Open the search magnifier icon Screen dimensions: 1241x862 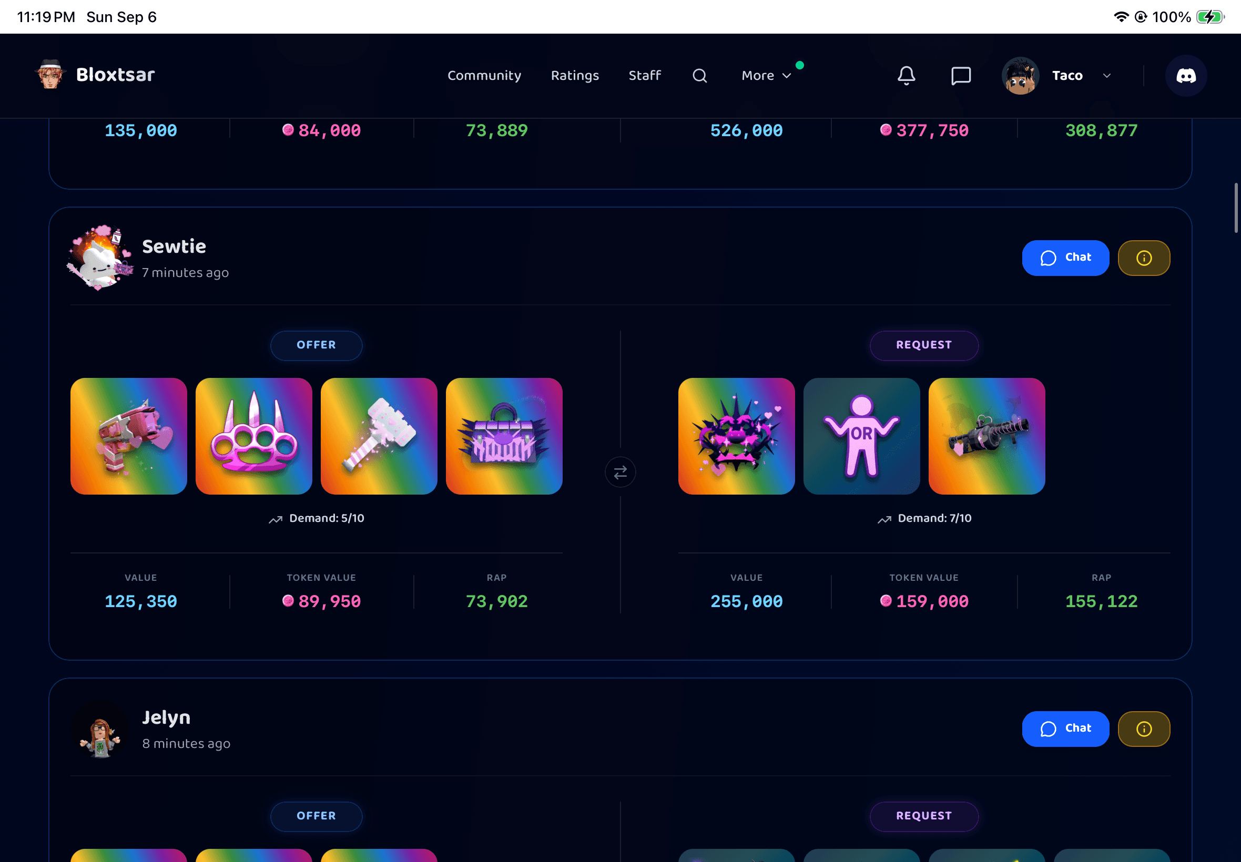[700, 76]
